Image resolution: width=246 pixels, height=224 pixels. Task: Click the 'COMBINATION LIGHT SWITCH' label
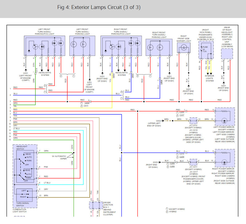click(20, 210)
